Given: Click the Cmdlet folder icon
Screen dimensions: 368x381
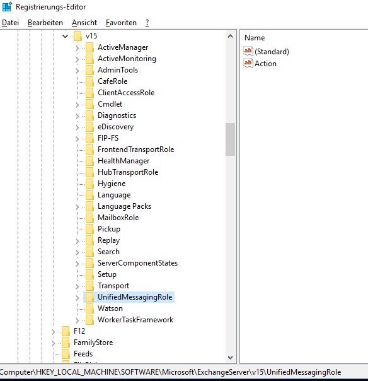Looking at the screenshot, I should [x=90, y=104].
